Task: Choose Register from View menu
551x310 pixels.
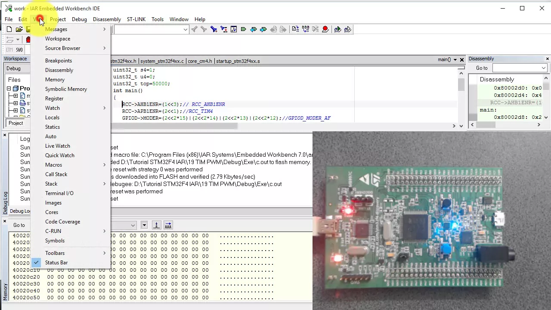Action: click(71, 99)
